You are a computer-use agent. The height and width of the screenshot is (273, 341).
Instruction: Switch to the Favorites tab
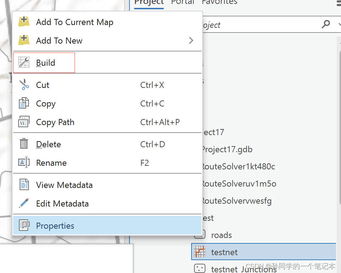[x=219, y=2]
